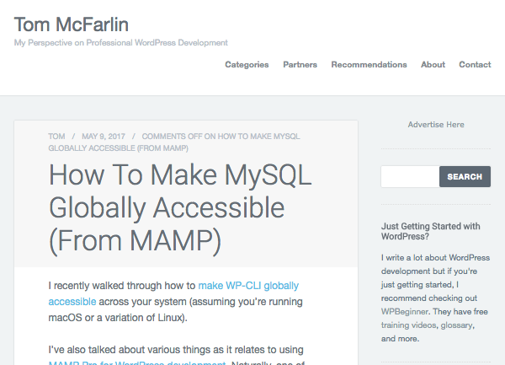Viewport: 505px width, 365px height.
Task: Open the WPBeginner link
Action: pyautogui.click(x=405, y=312)
